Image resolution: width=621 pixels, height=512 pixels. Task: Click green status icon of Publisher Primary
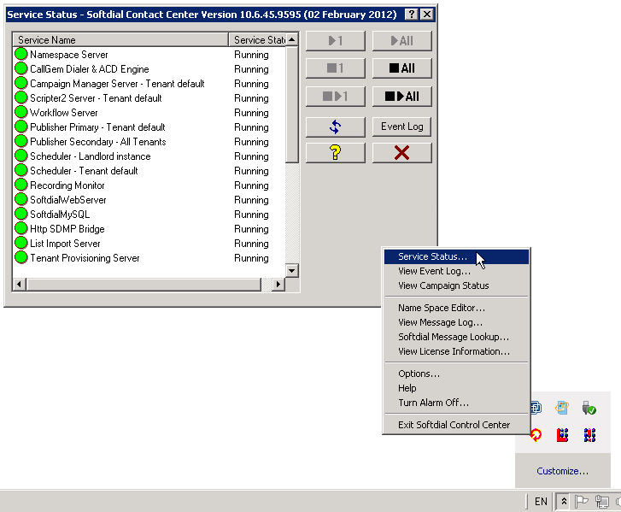(x=21, y=127)
